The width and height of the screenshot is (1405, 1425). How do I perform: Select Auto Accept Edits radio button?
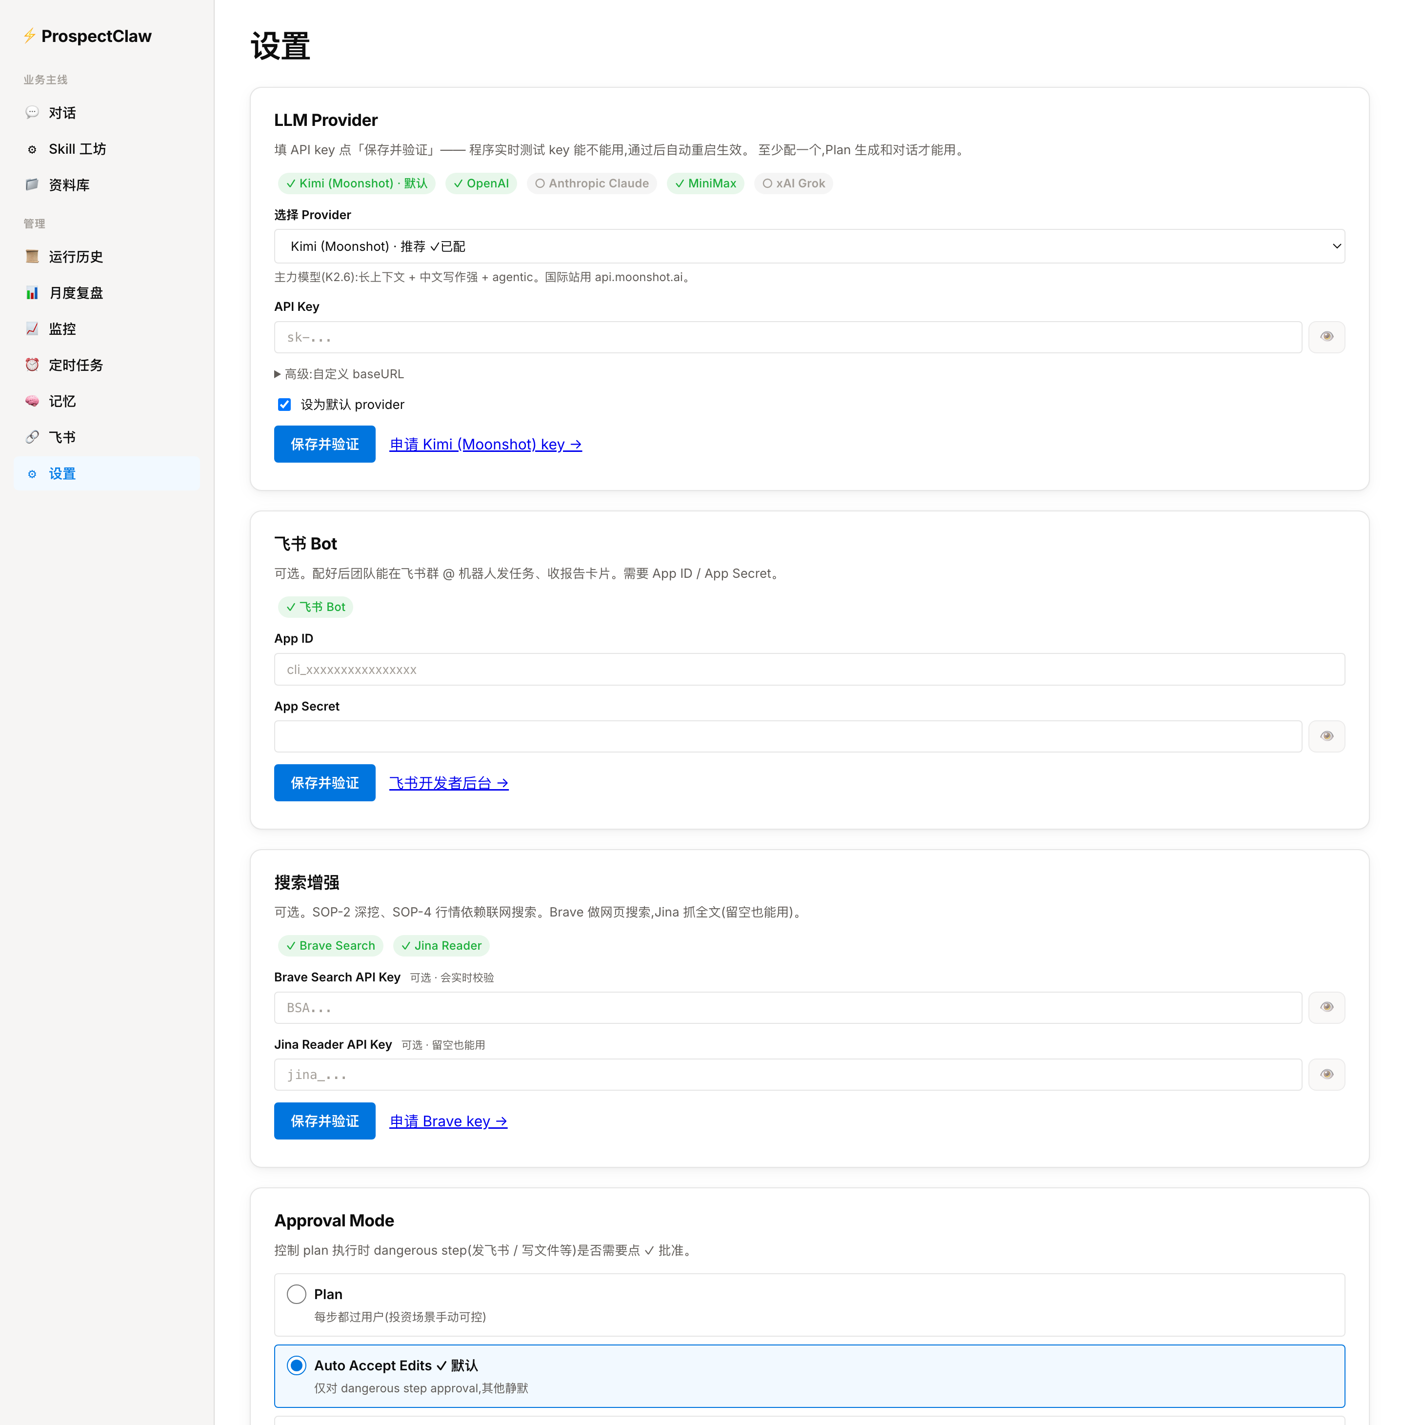[296, 1365]
